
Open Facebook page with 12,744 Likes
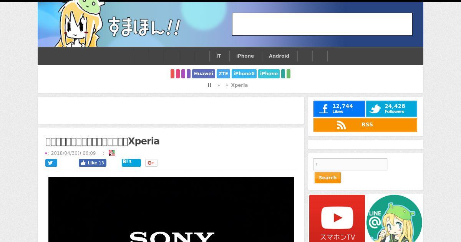[x=339, y=109]
